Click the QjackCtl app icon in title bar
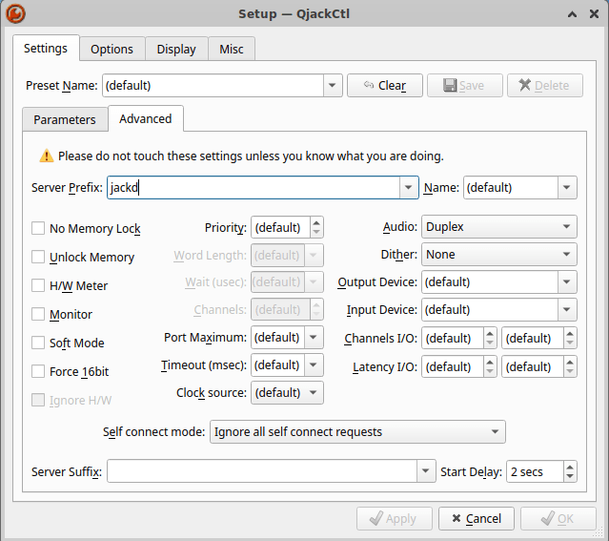Image resolution: width=609 pixels, height=541 pixels. pyautogui.click(x=15, y=13)
